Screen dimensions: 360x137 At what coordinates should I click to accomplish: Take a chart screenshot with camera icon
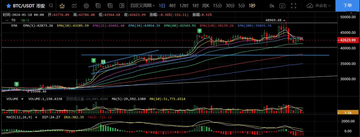coord(282,6)
